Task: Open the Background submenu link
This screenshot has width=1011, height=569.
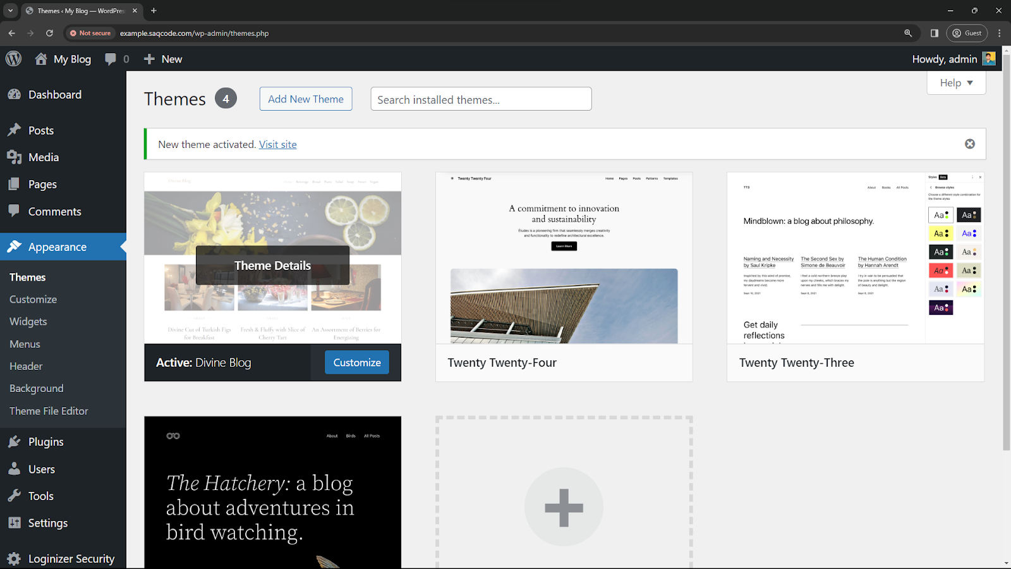Action: coord(36,388)
